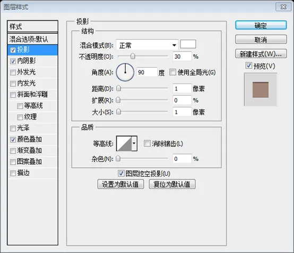
Task: Click 复位为默认值 button
Action: pos(172,184)
